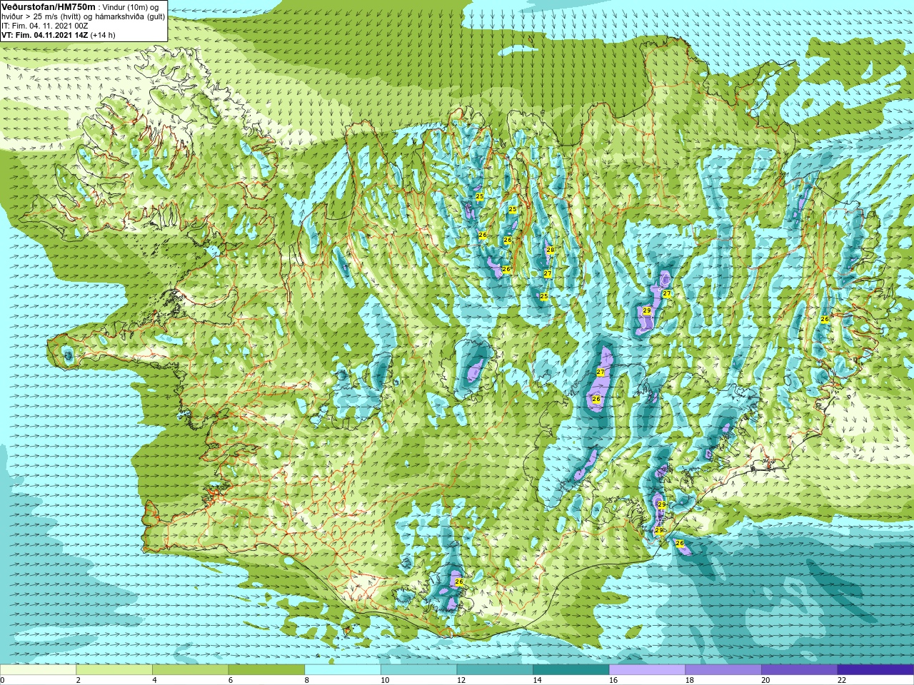Click the "2" scale number on color bar

pos(79,680)
